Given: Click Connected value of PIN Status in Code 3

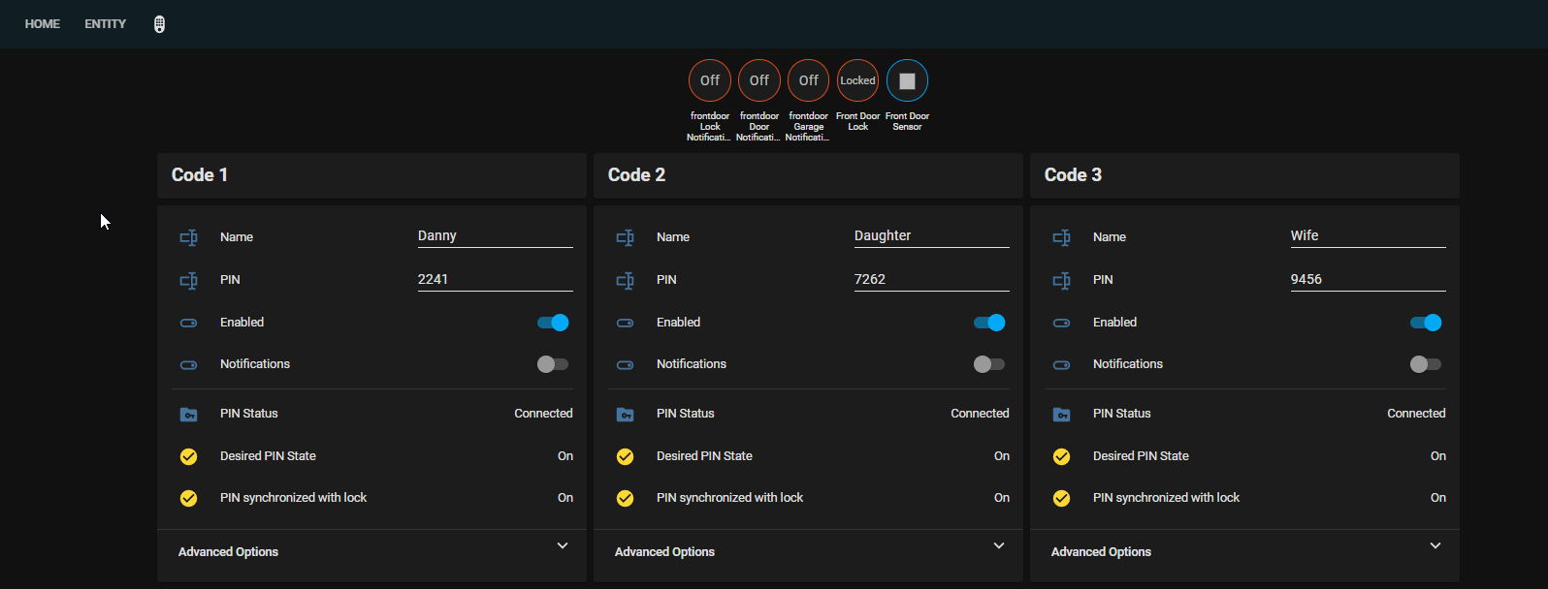Looking at the screenshot, I should point(1416,414).
